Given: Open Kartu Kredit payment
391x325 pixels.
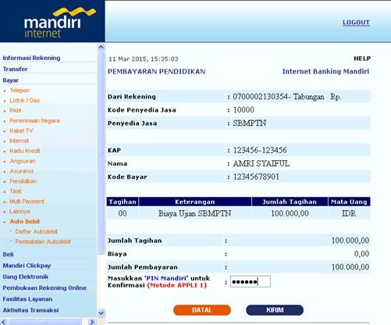Looking at the screenshot, I should tap(25, 151).
